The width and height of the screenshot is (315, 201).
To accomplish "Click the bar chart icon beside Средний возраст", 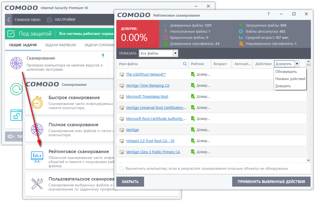I will point(241,38).
